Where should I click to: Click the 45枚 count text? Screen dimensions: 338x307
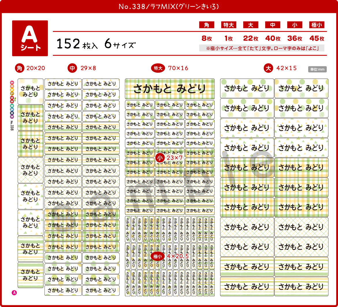[x=317, y=38]
